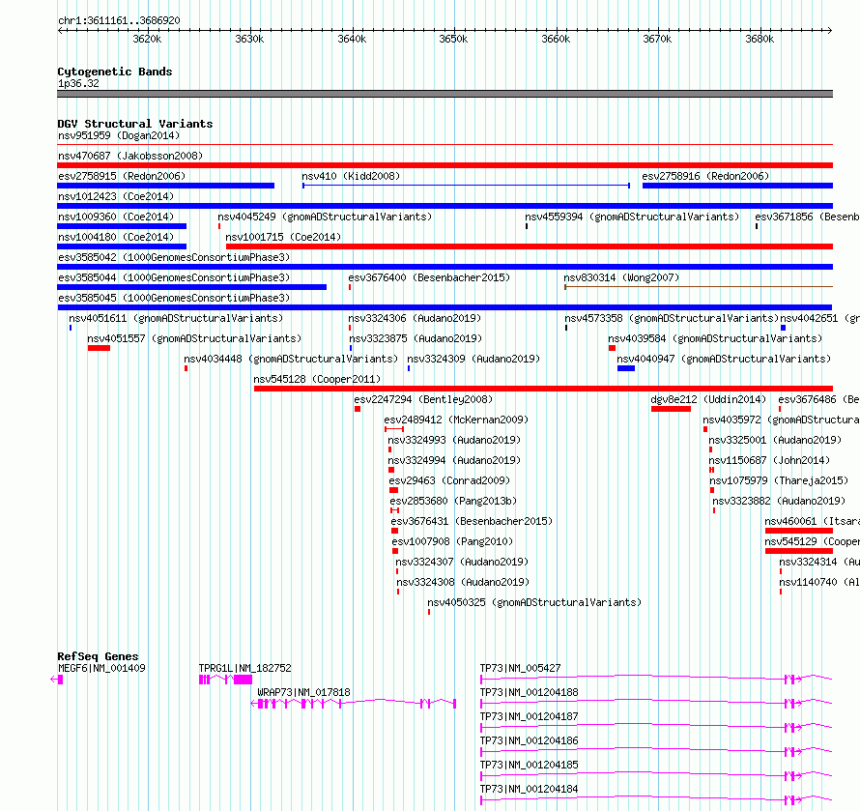Select the nsv470687 (Jakobsson2008) red variant bar

(x=444, y=165)
